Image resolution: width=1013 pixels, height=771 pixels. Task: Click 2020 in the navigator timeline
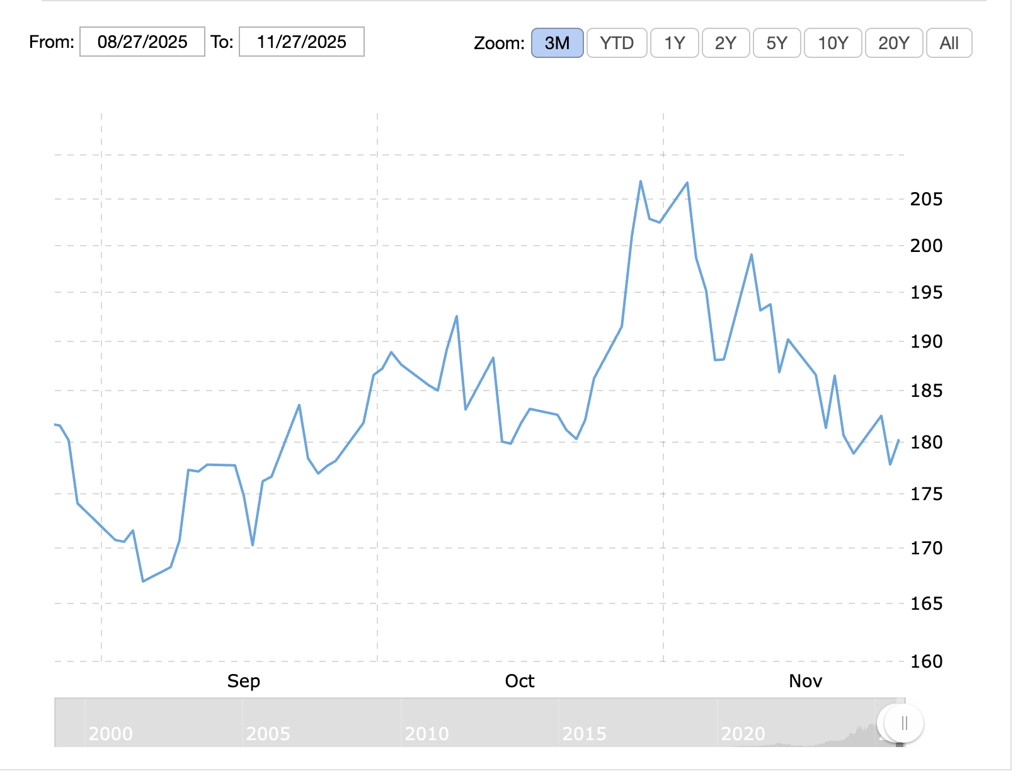click(743, 734)
